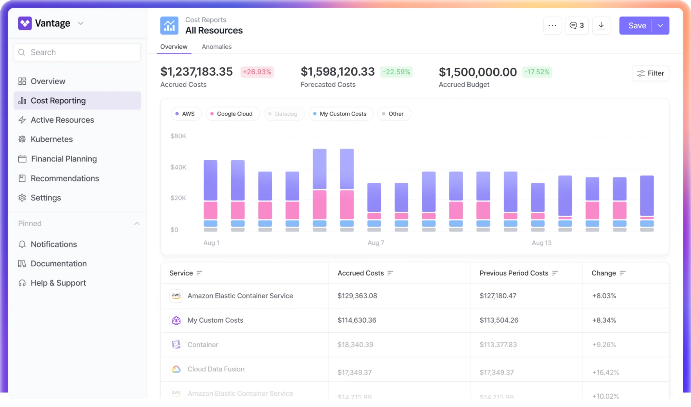Click the download report icon

coord(601,26)
